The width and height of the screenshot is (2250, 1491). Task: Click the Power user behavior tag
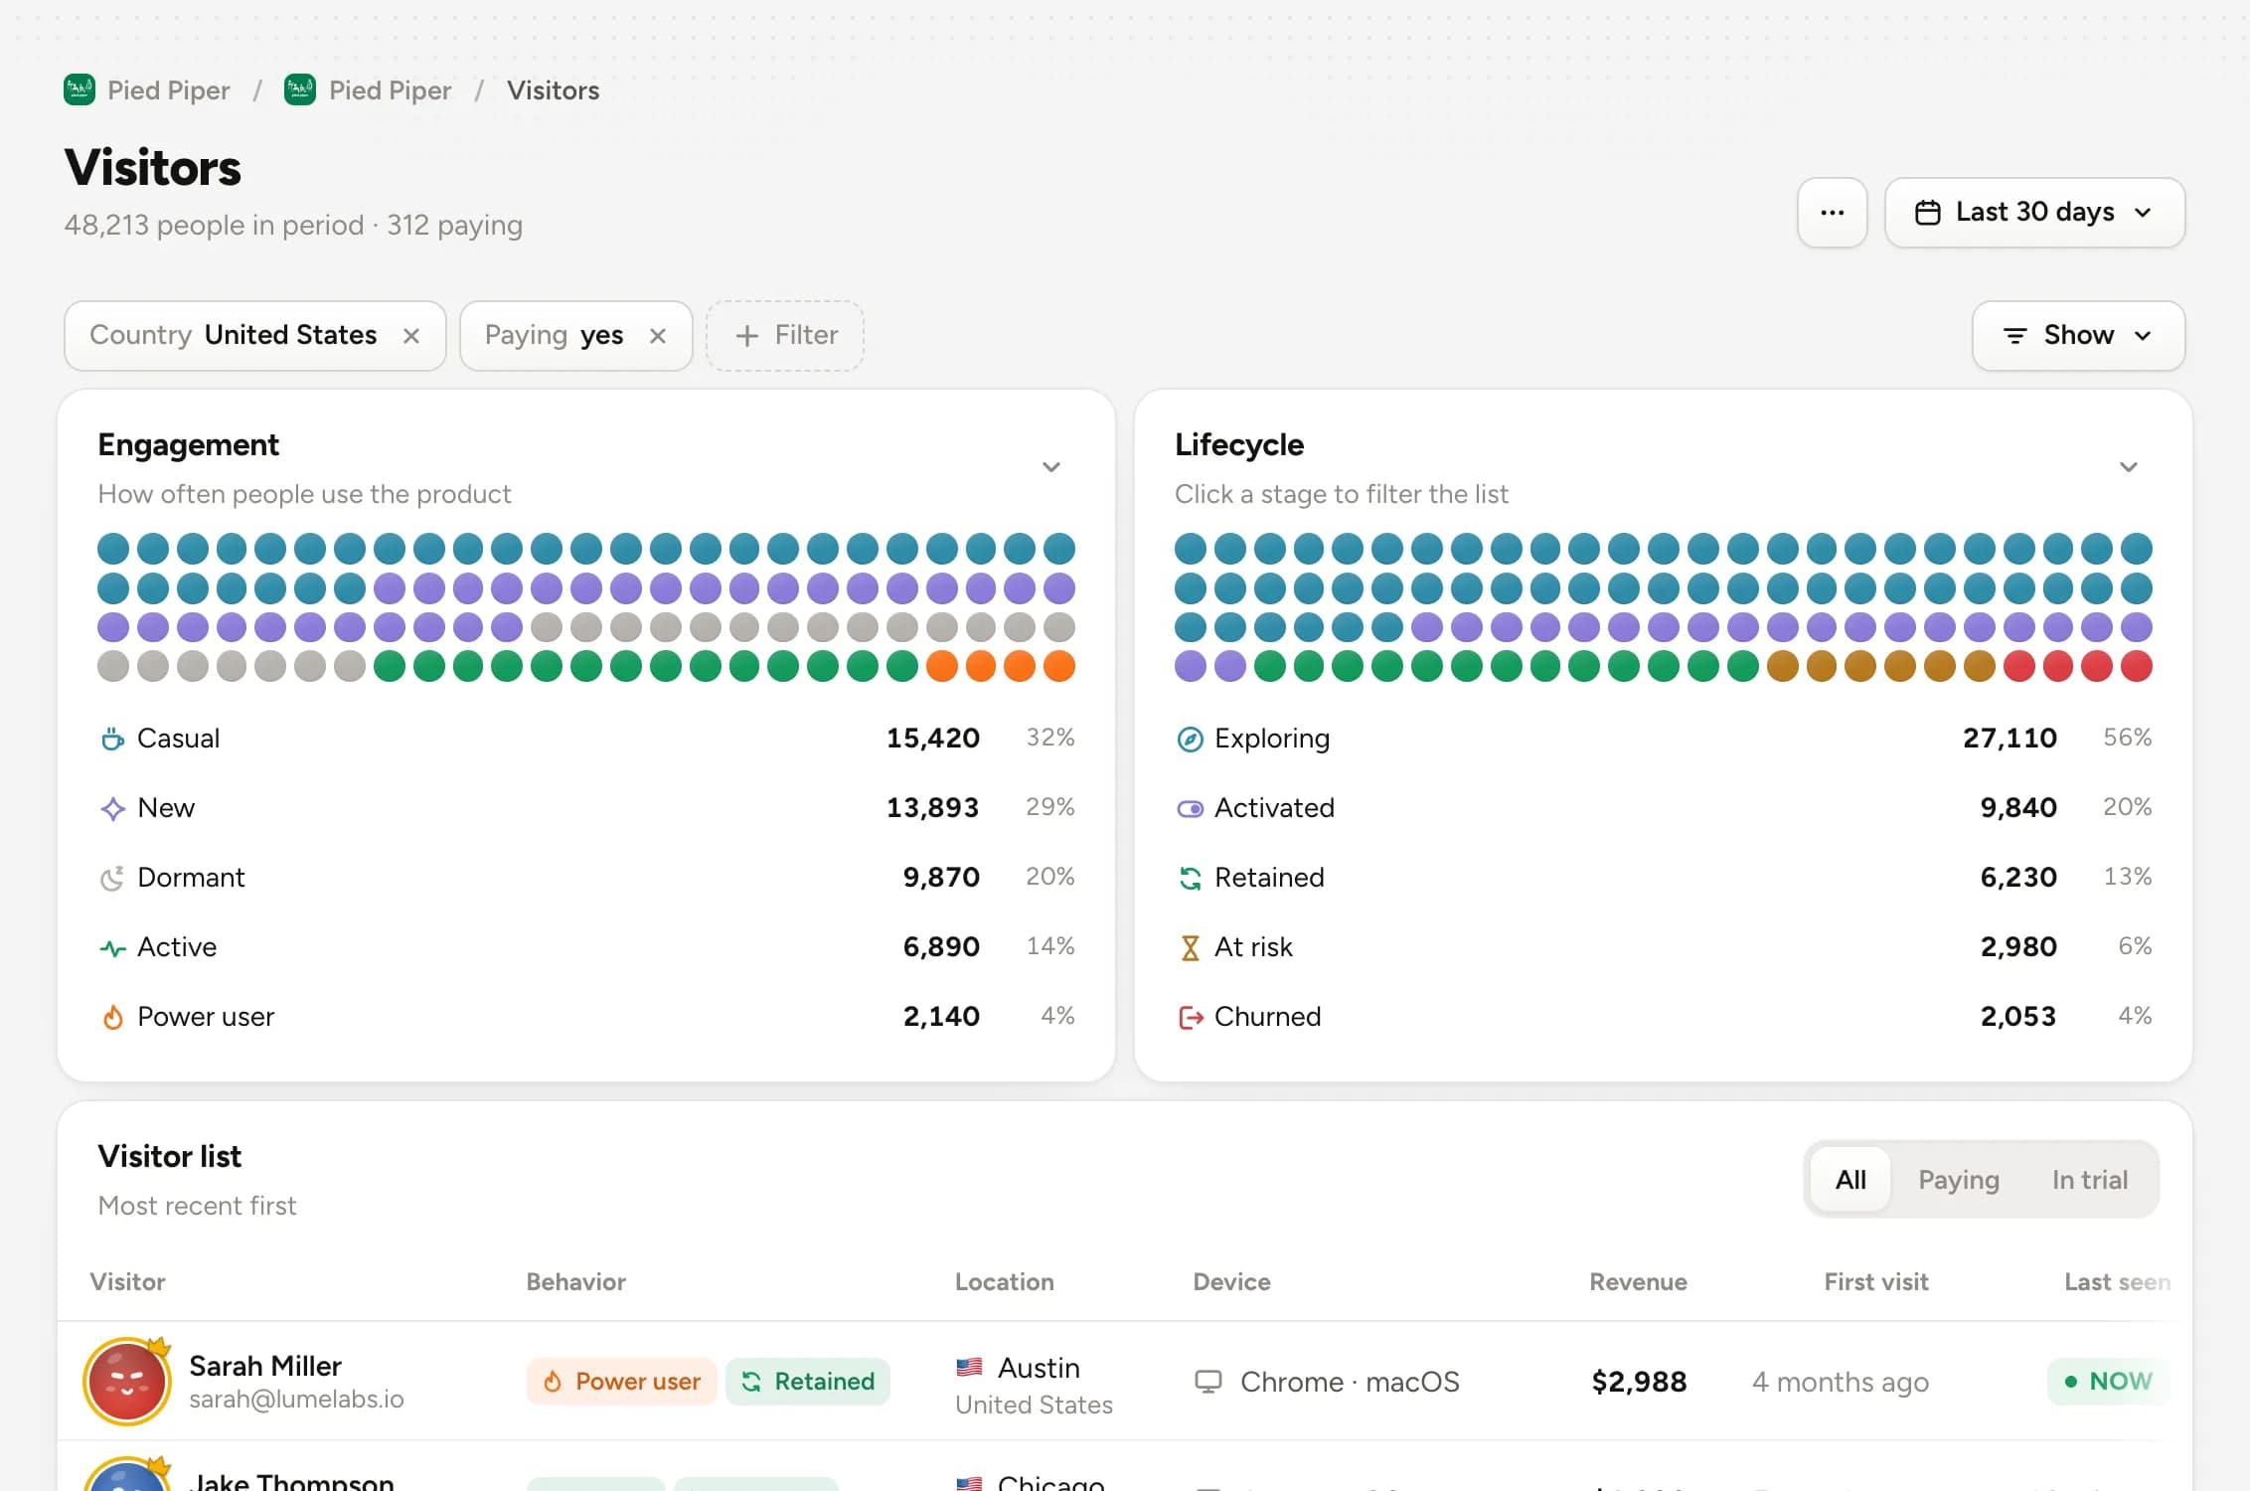tap(621, 1382)
